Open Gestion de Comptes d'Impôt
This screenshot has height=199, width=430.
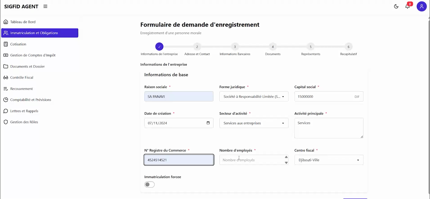pyautogui.click(x=33, y=55)
